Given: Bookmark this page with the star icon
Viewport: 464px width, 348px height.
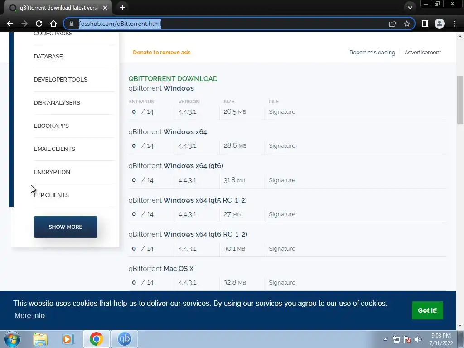Looking at the screenshot, I should (x=407, y=24).
